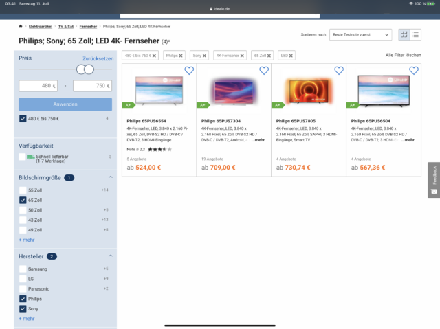
Task: Click the Anwenden button
Action: [x=65, y=104]
